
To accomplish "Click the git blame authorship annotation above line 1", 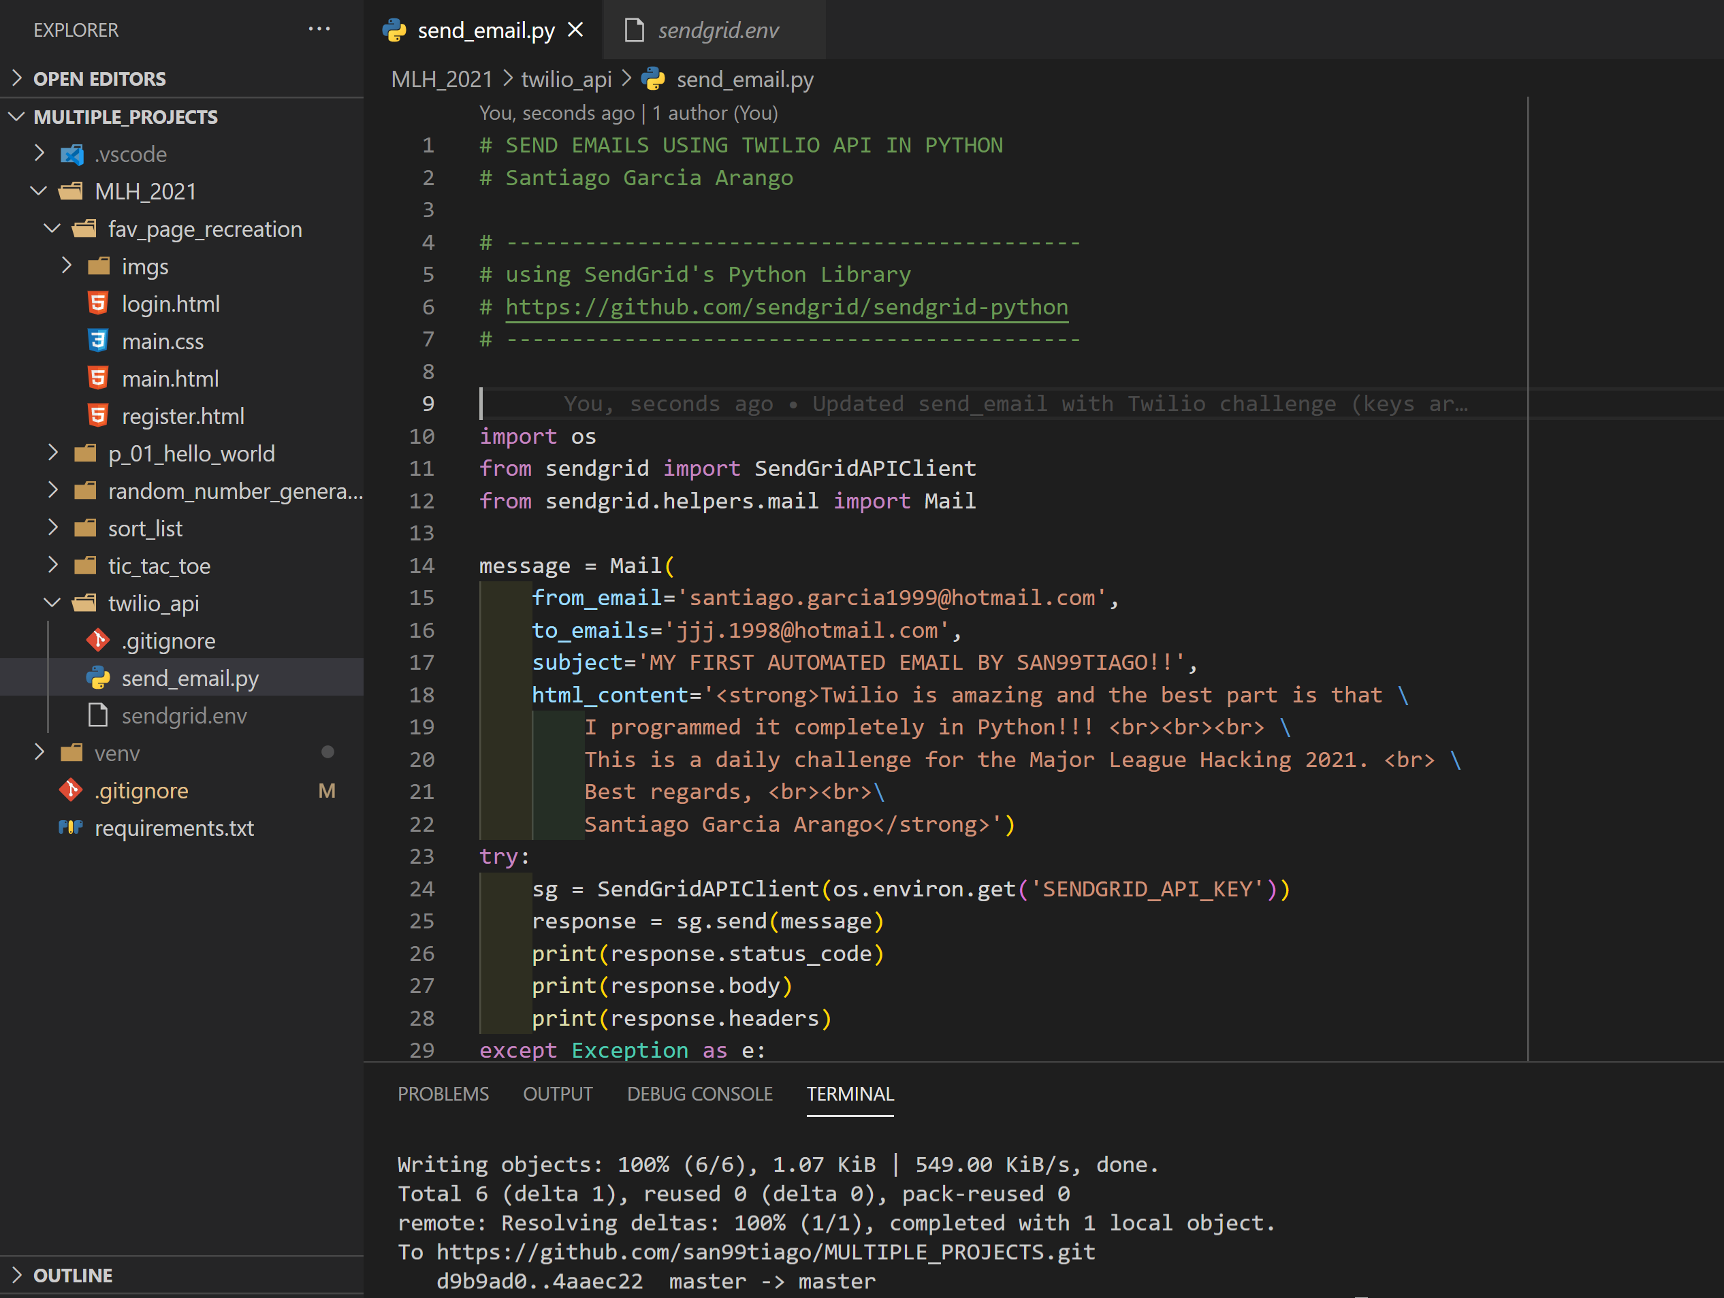I will point(628,113).
